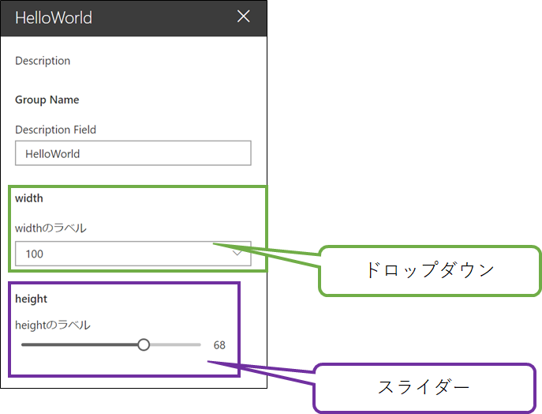Open the width dropdown showing 100
Viewport: 542px width, 414px height.
coord(133,254)
